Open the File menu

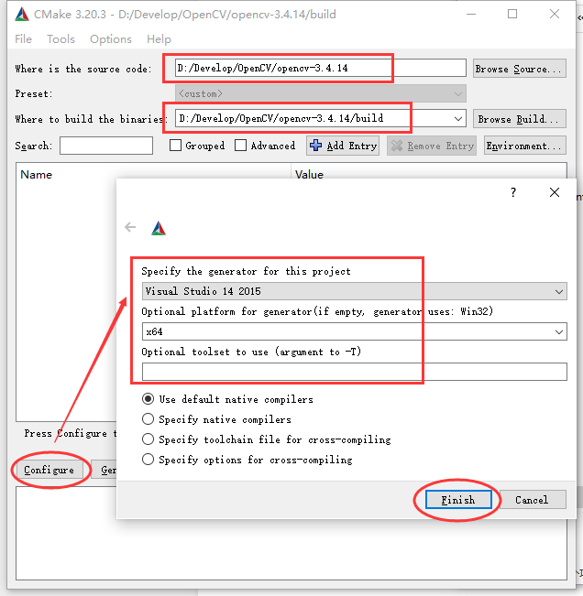[23, 39]
